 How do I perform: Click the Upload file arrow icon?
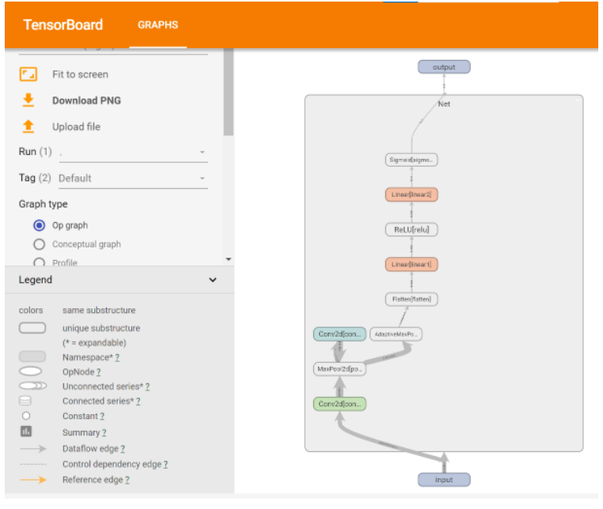(28, 126)
